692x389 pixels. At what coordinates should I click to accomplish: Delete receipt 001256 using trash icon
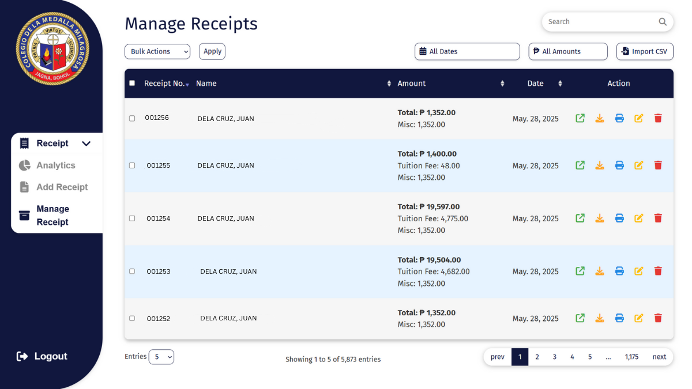pos(658,118)
